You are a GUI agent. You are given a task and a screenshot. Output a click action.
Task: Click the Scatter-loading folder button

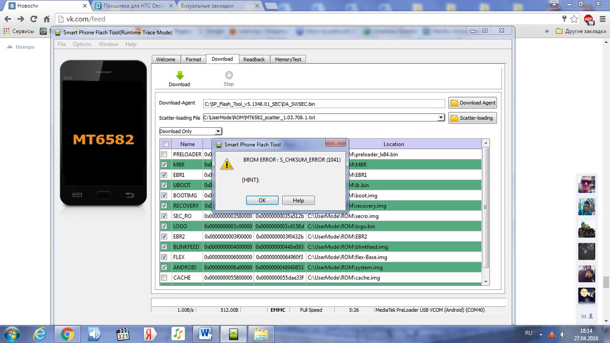tap(472, 118)
